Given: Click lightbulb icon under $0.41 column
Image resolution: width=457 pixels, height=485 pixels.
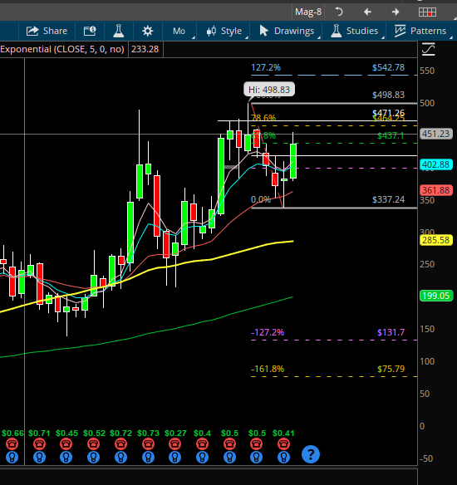Looking at the screenshot, I should (283, 457).
